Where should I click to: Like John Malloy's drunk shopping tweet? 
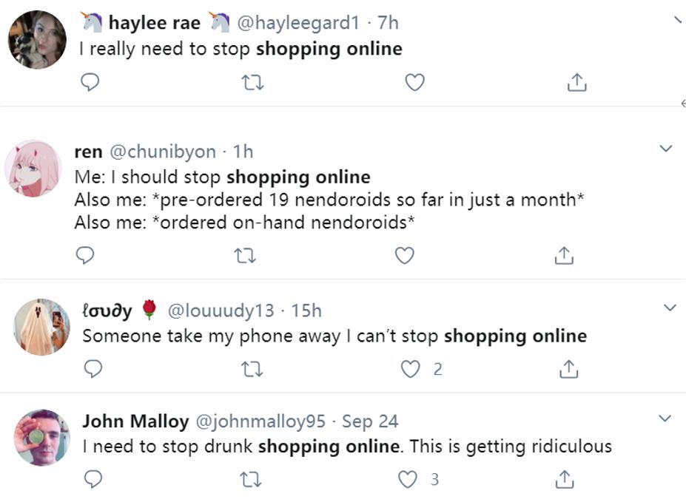408,480
